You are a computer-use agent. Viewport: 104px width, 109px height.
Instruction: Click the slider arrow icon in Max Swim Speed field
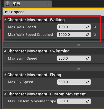coord(88,58)
